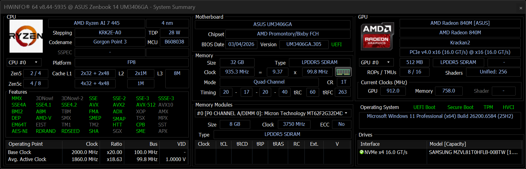Screen dimensions: 526x169
Task: Click the AMD Radeon Graphics logo
Action: (x=377, y=36)
